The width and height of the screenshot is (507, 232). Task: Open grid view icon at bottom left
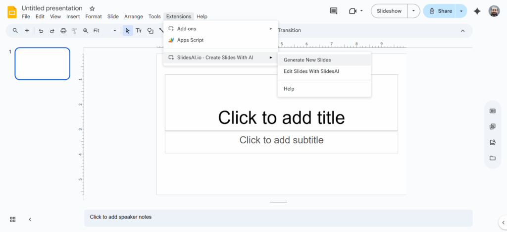click(x=13, y=219)
